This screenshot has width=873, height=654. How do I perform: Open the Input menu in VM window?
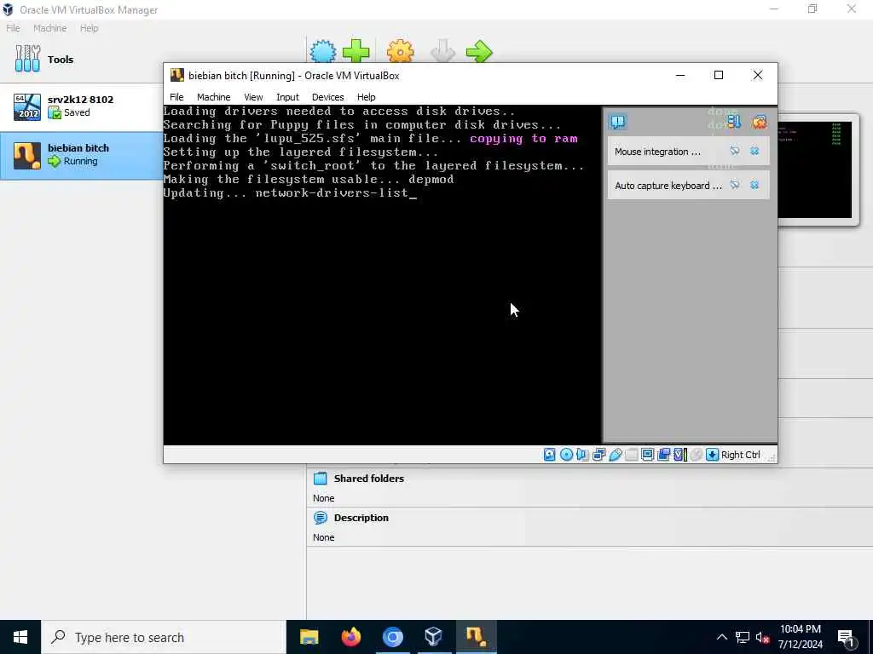(287, 97)
